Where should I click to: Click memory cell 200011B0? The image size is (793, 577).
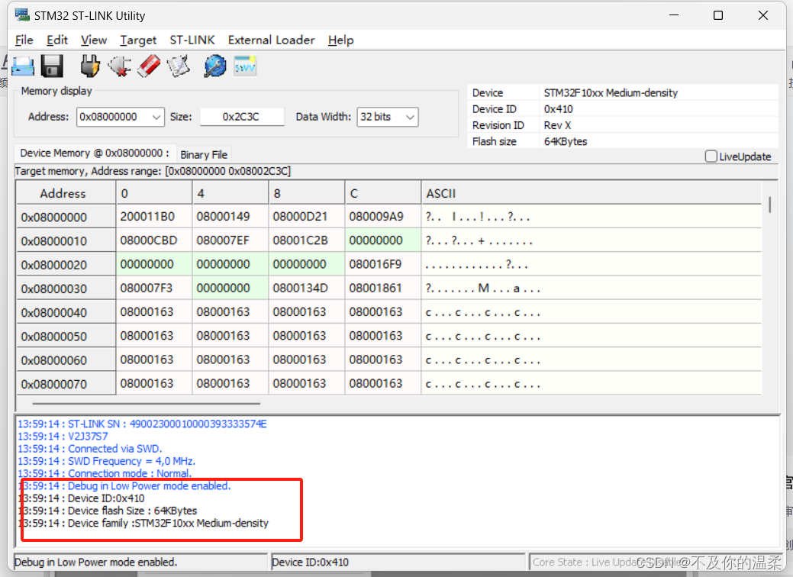[153, 217]
